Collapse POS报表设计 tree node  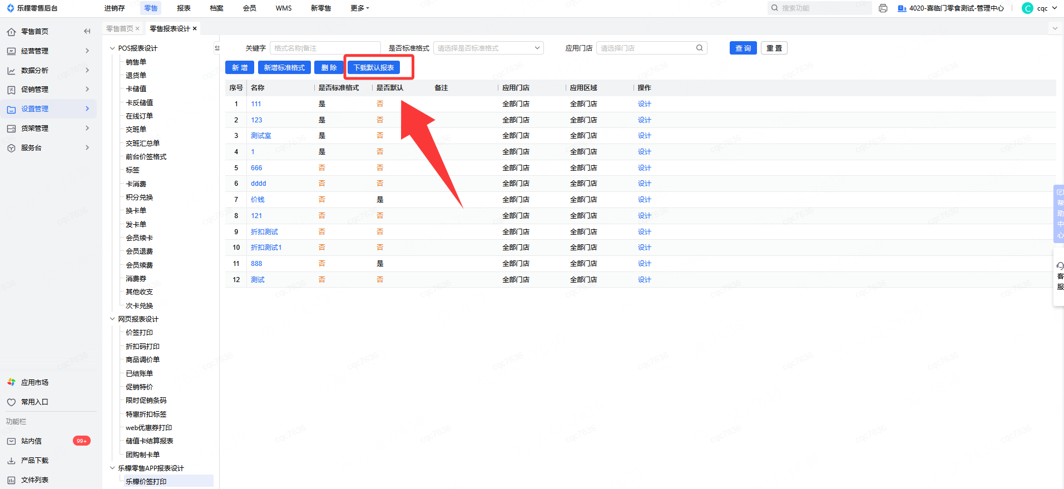[x=112, y=48]
